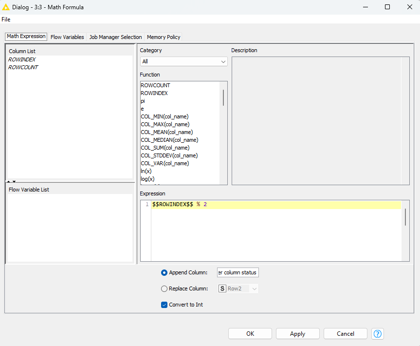Screen dimensions: 420x346
Task: Open the Category dropdown set to All
Action: tap(184, 61)
